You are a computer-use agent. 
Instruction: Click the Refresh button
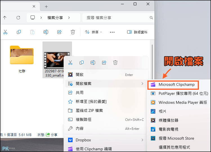[18, 18]
